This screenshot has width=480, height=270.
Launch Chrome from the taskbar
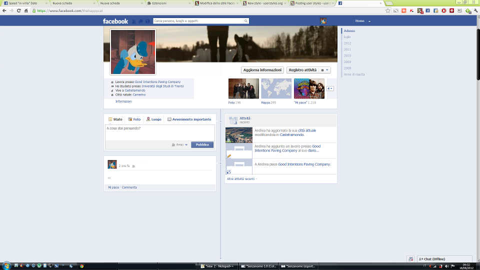point(81,266)
